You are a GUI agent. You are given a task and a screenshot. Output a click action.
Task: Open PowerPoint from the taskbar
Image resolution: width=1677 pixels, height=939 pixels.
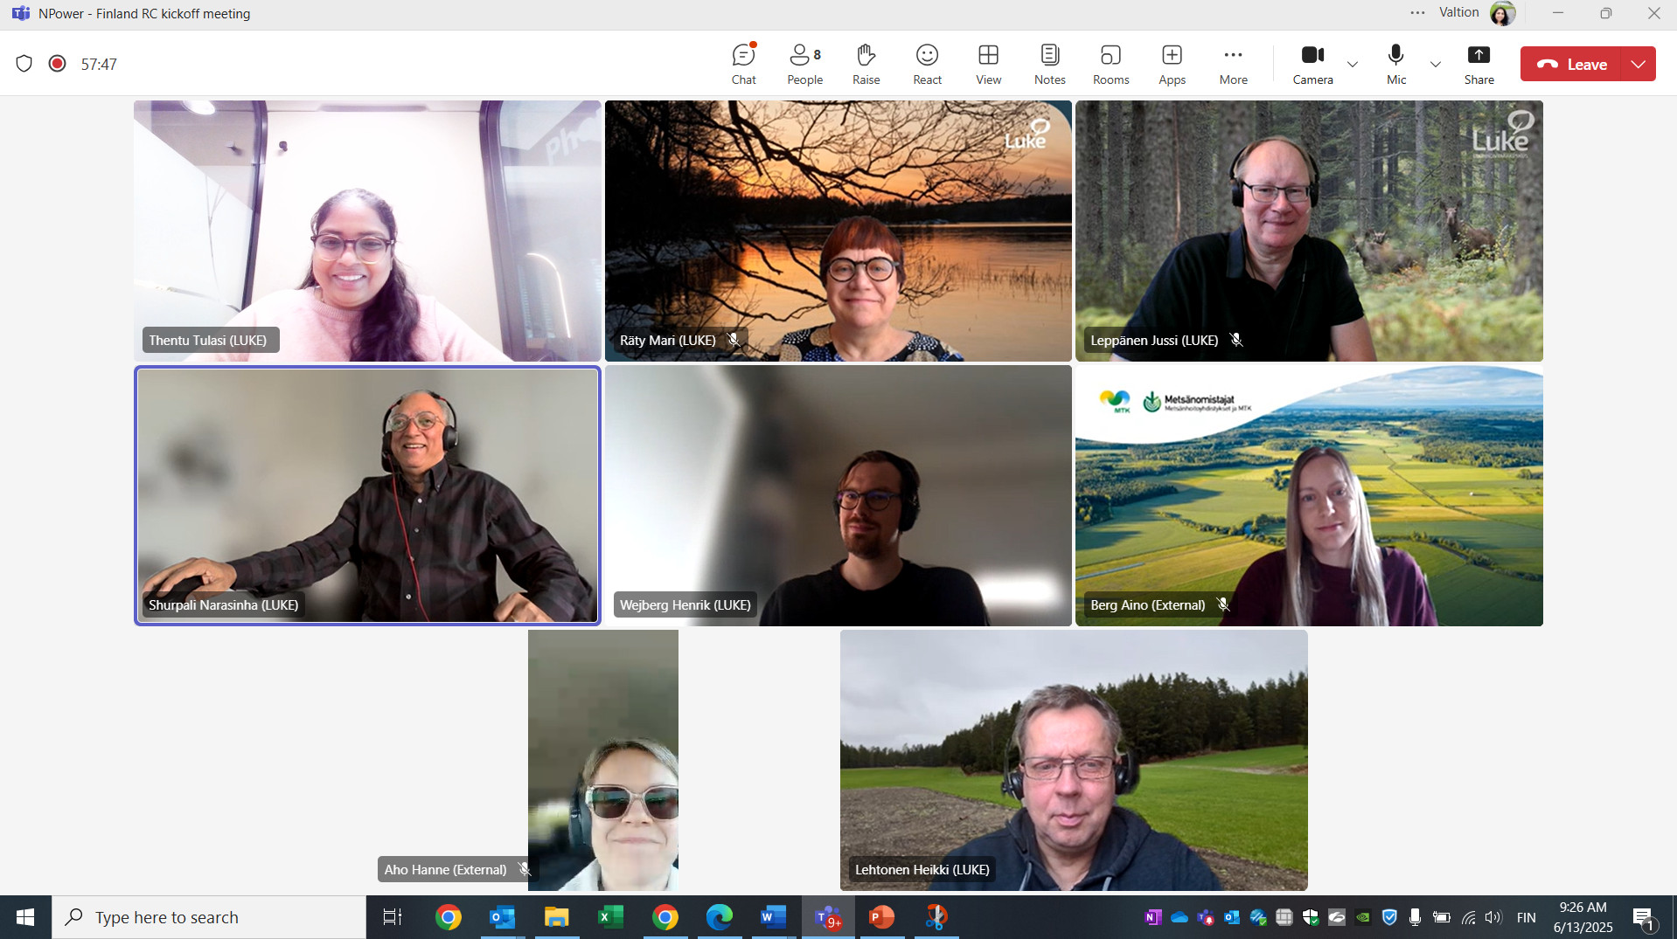(x=881, y=917)
